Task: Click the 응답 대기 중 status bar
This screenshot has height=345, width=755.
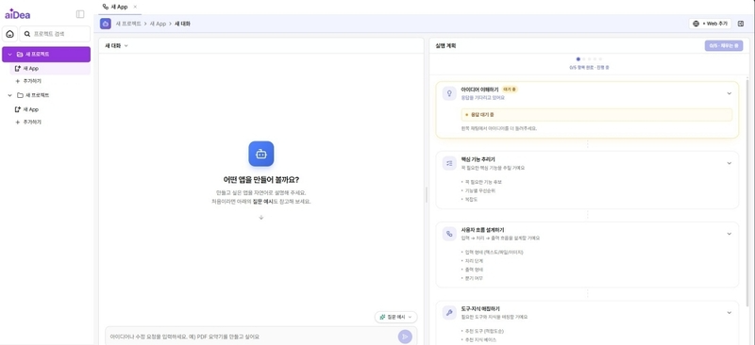Action: tap(596, 114)
